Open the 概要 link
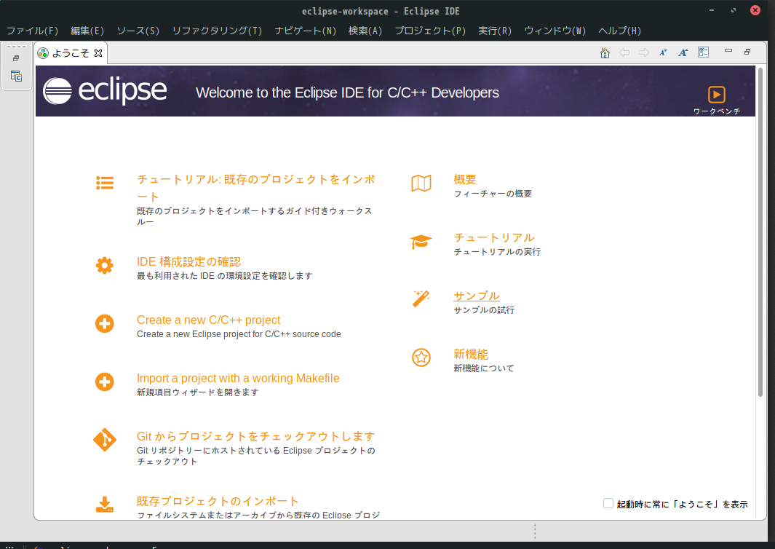Image resolution: width=775 pixels, height=549 pixels. point(465,179)
